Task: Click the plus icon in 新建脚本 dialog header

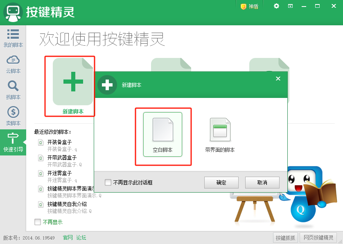Action: click(x=107, y=85)
